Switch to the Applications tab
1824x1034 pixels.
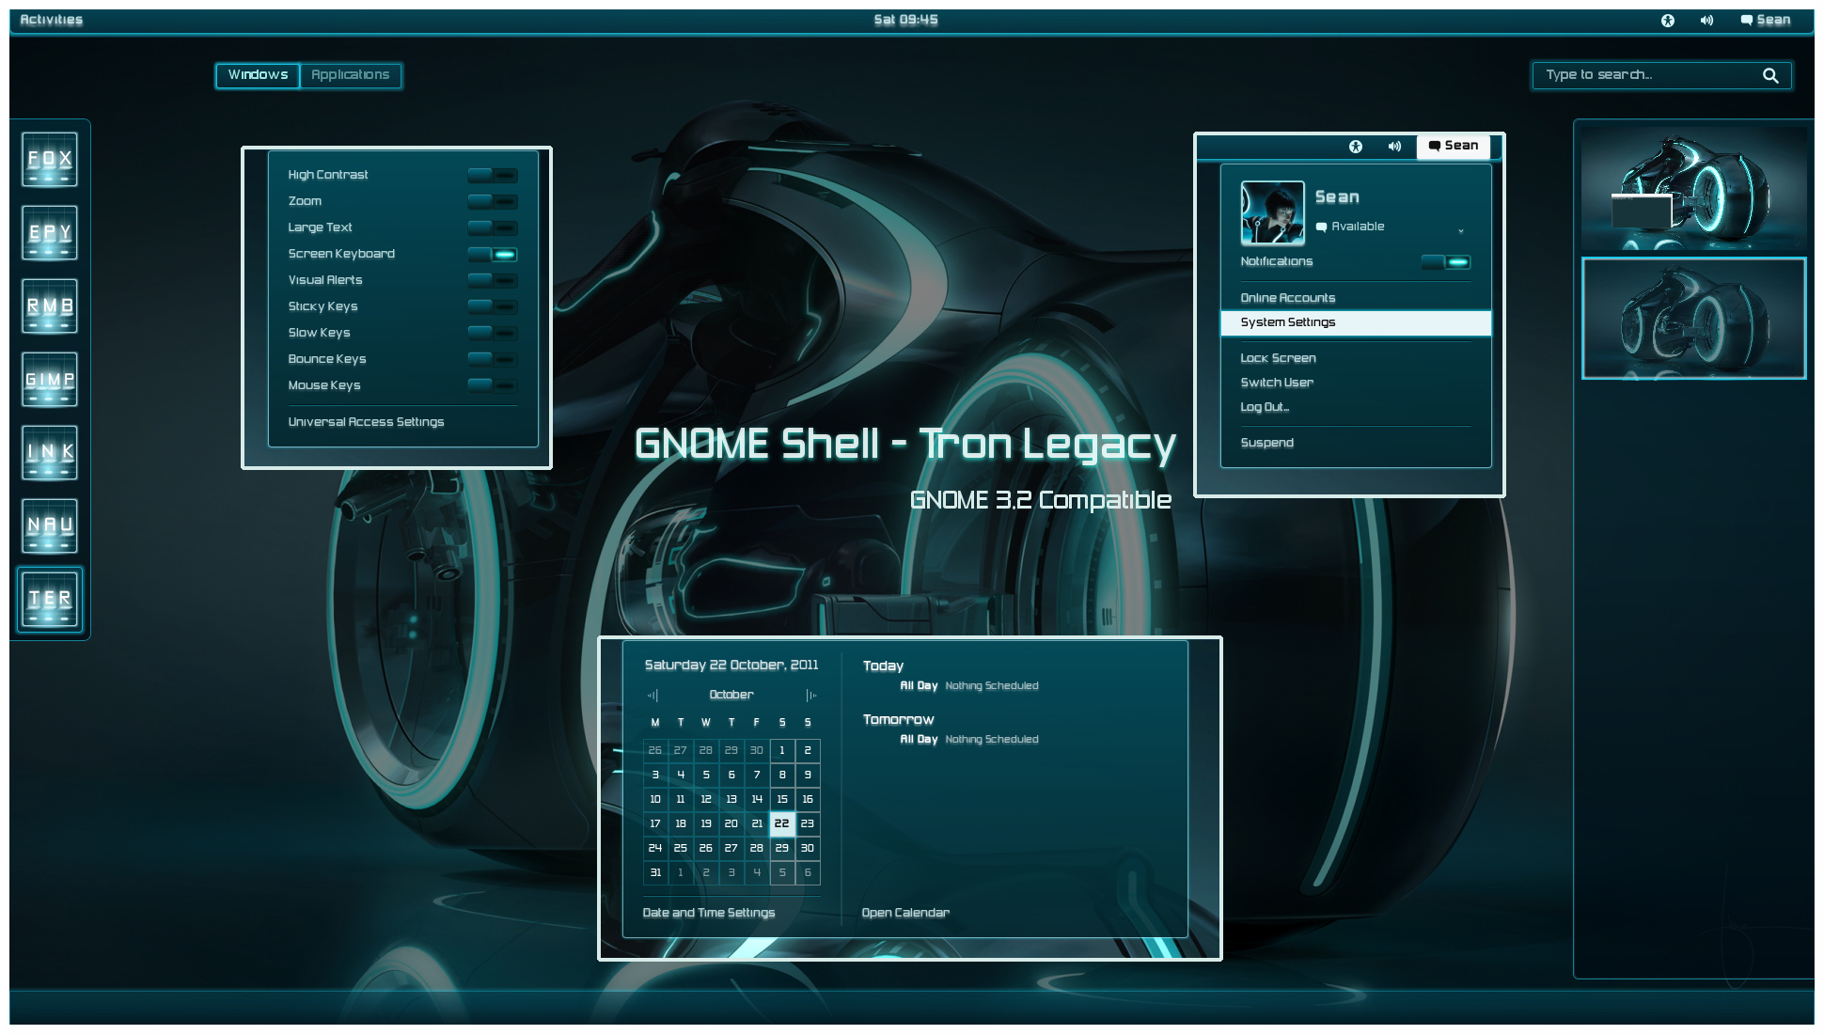pyautogui.click(x=351, y=75)
